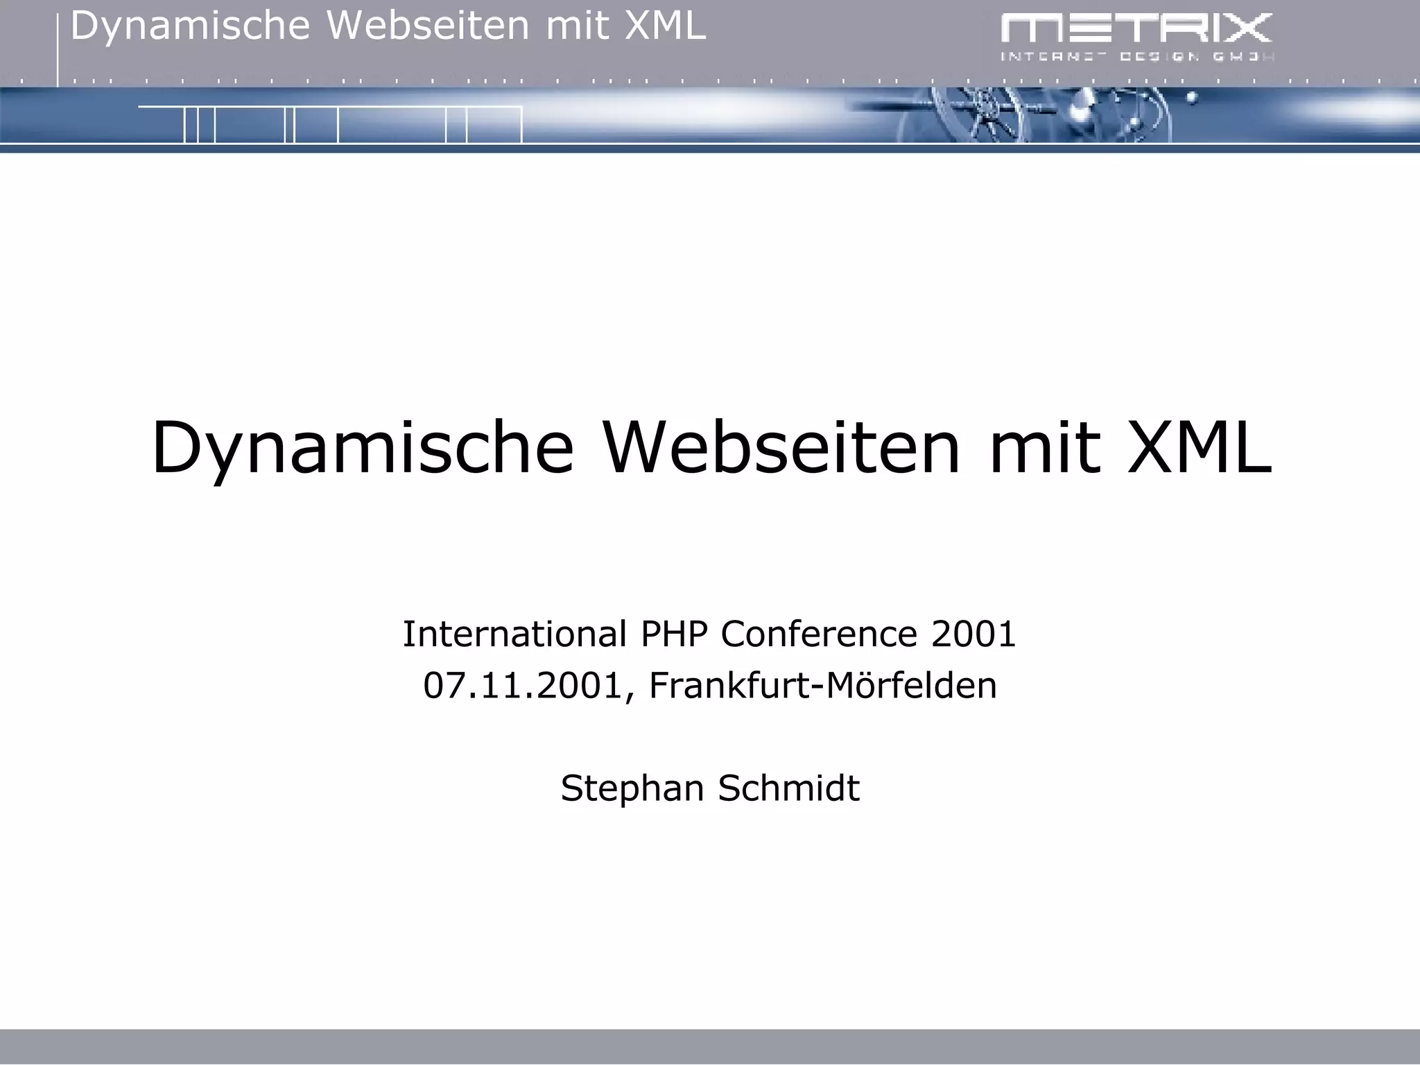Click the 'International PHP Conference 2001' line
1420x1065 pixels.
[709, 634]
